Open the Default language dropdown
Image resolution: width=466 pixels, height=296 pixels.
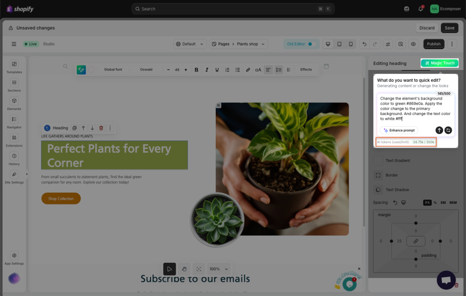pos(190,44)
